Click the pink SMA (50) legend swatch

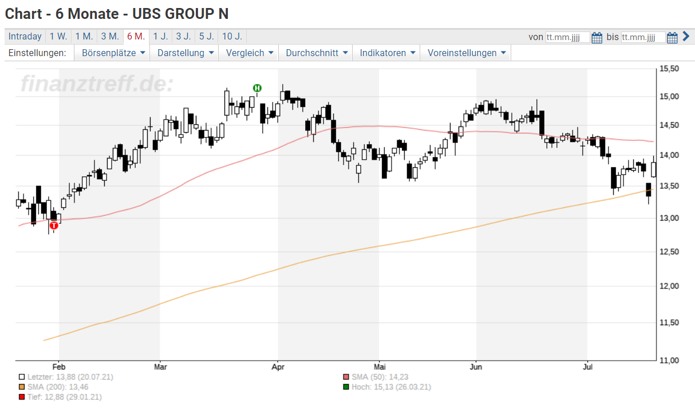(346, 377)
